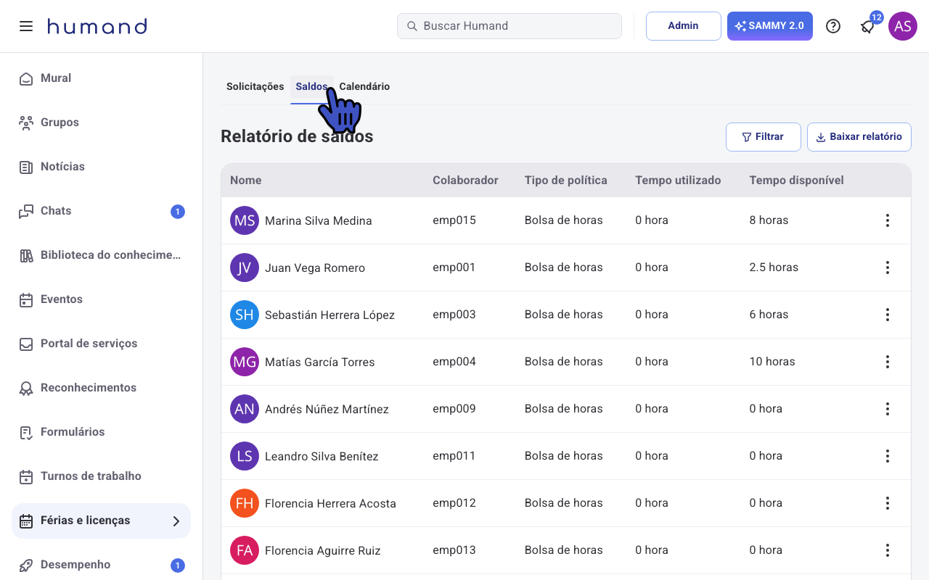The width and height of the screenshot is (929, 580).
Task: Click the Formulários checklist icon
Action: (26, 432)
